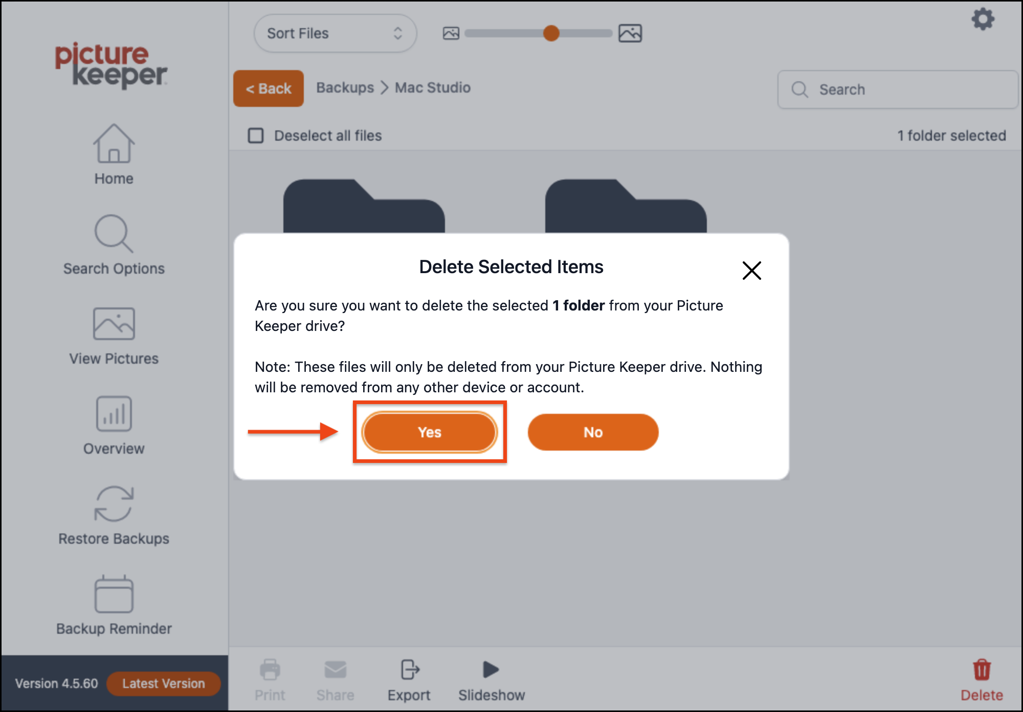This screenshot has height=712, width=1023.
Task: Open Backup Reminder calendar icon
Action: click(114, 594)
